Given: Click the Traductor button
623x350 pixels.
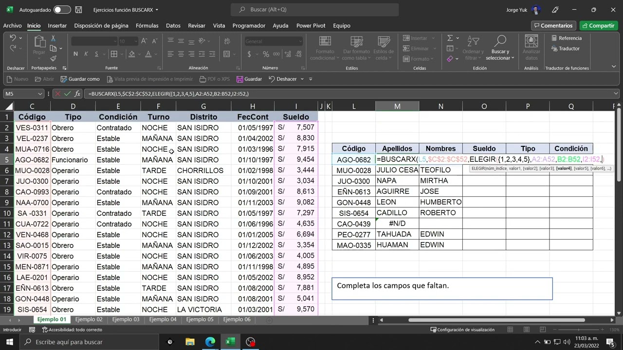Looking at the screenshot, I should (x=565, y=49).
